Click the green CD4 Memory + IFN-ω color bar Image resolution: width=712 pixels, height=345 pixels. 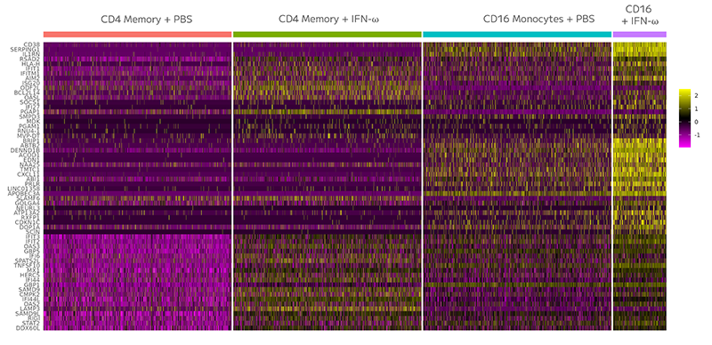click(x=328, y=35)
